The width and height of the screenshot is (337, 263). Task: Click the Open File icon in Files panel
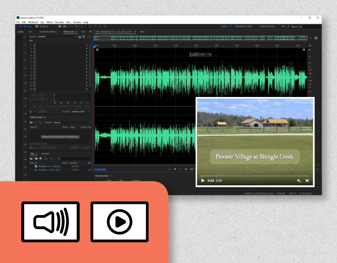[31, 158]
